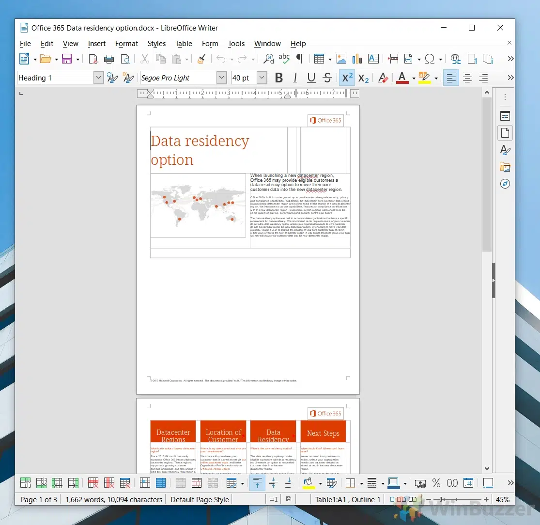Open the File menu
The image size is (540, 525).
pos(25,44)
